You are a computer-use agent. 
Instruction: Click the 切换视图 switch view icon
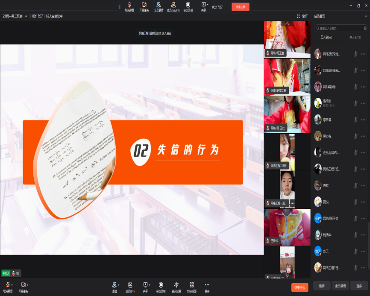pos(191,285)
